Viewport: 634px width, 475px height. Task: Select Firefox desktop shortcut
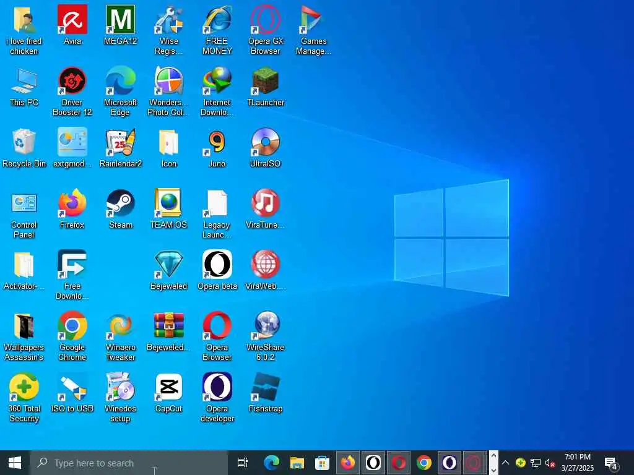(72, 209)
